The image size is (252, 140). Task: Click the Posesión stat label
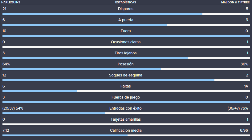(x=125, y=64)
